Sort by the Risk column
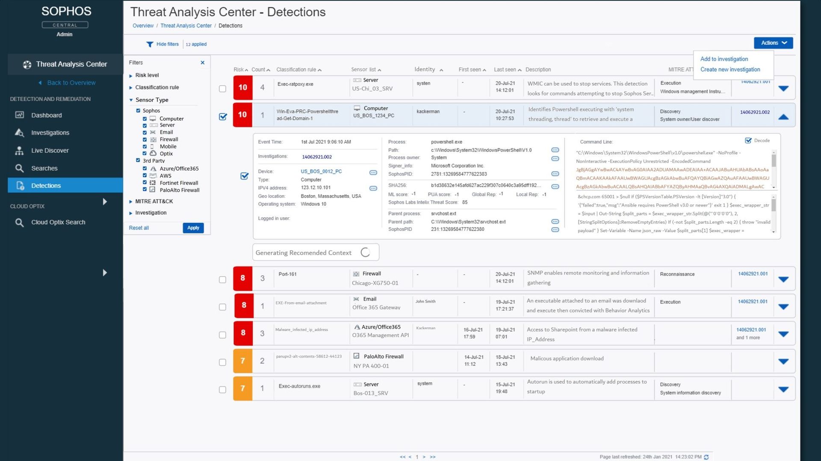The width and height of the screenshot is (821, 461). pyautogui.click(x=240, y=70)
